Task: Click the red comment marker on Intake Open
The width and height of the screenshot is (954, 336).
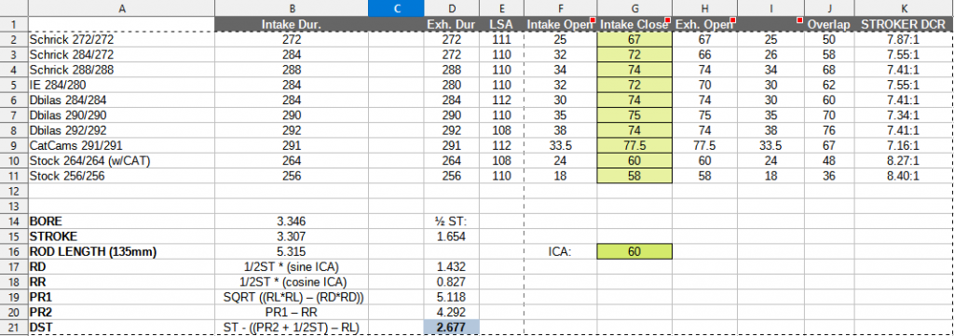Action: [x=593, y=20]
